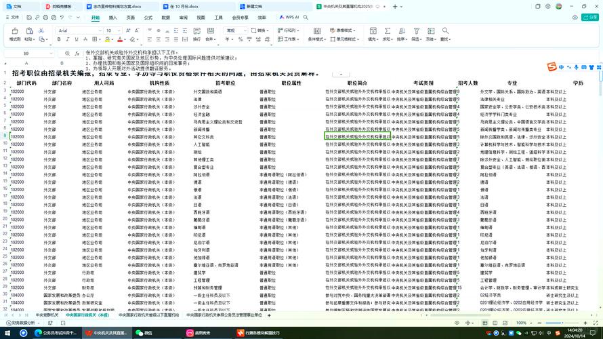Viewport: 603px width, 339px height.
Task: Click the zoom magnifier beside formula bar
Action: (67, 54)
